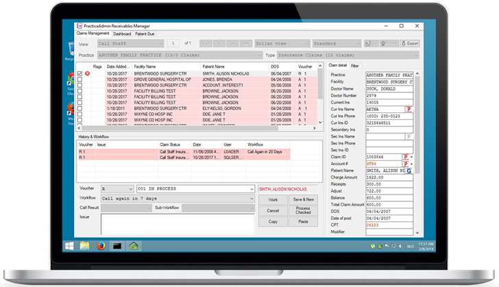Open the Call Result dropdown
Viewport: 499px width, 287px height.
pyautogui.click(x=126, y=208)
